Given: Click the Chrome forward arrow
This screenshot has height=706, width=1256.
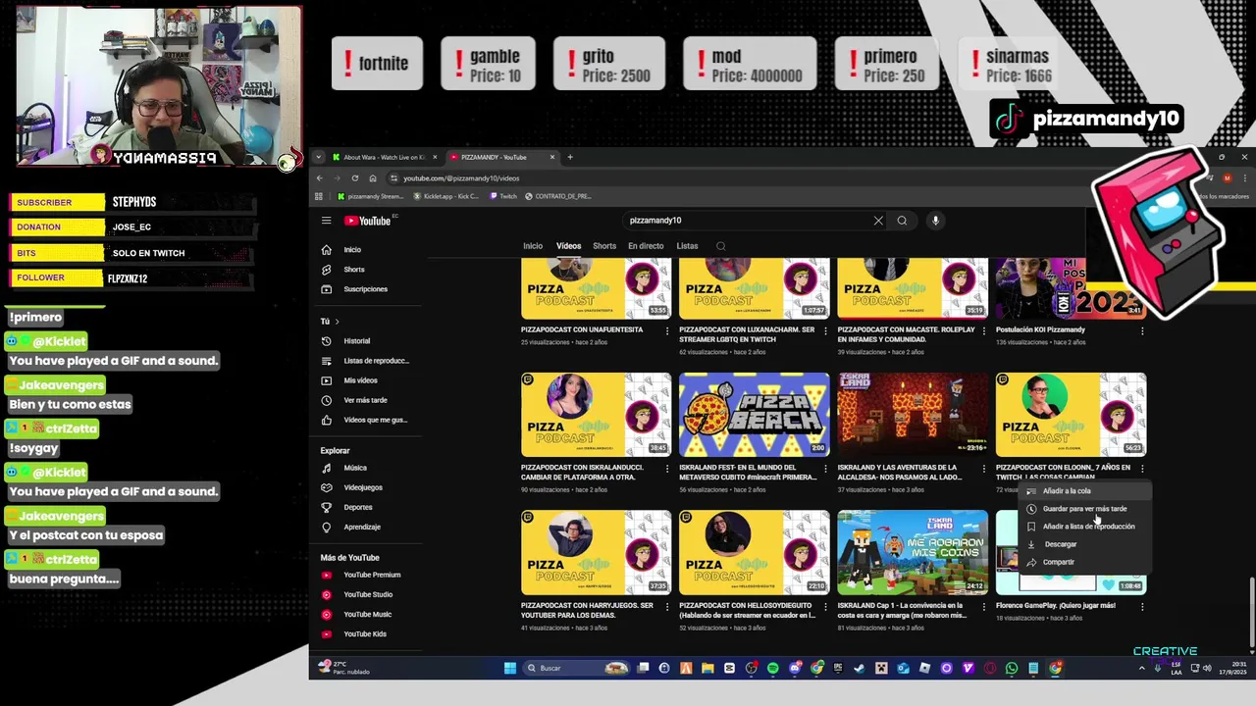Looking at the screenshot, I should 338,177.
